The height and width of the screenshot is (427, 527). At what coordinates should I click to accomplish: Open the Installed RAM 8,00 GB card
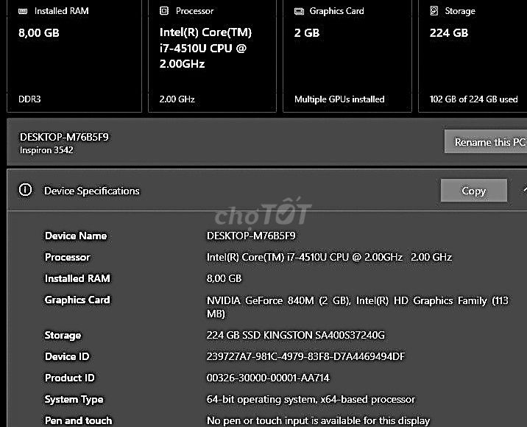point(74,55)
